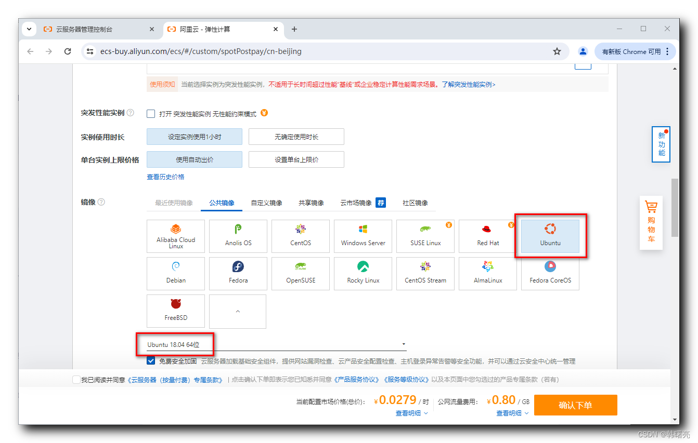Select the Fedora image
Screen dimensions: 698x443
(238, 274)
